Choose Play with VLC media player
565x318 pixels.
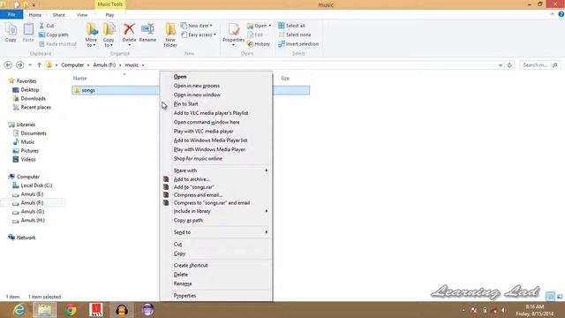[x=216, y=132]
